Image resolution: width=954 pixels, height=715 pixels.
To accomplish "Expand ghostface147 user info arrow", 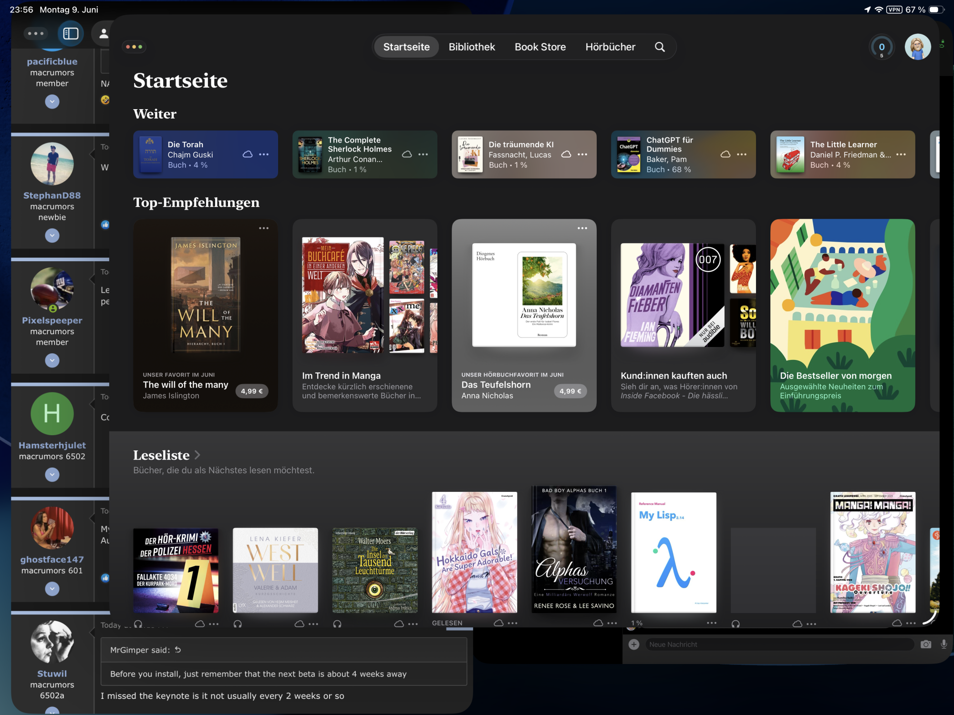I will coord(52,589).
